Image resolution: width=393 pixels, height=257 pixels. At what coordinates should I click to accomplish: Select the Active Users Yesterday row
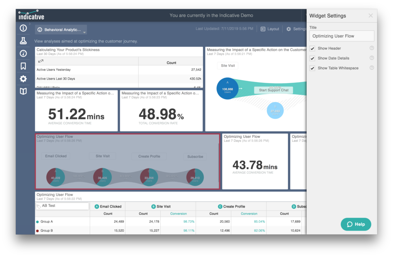[119, 70]
